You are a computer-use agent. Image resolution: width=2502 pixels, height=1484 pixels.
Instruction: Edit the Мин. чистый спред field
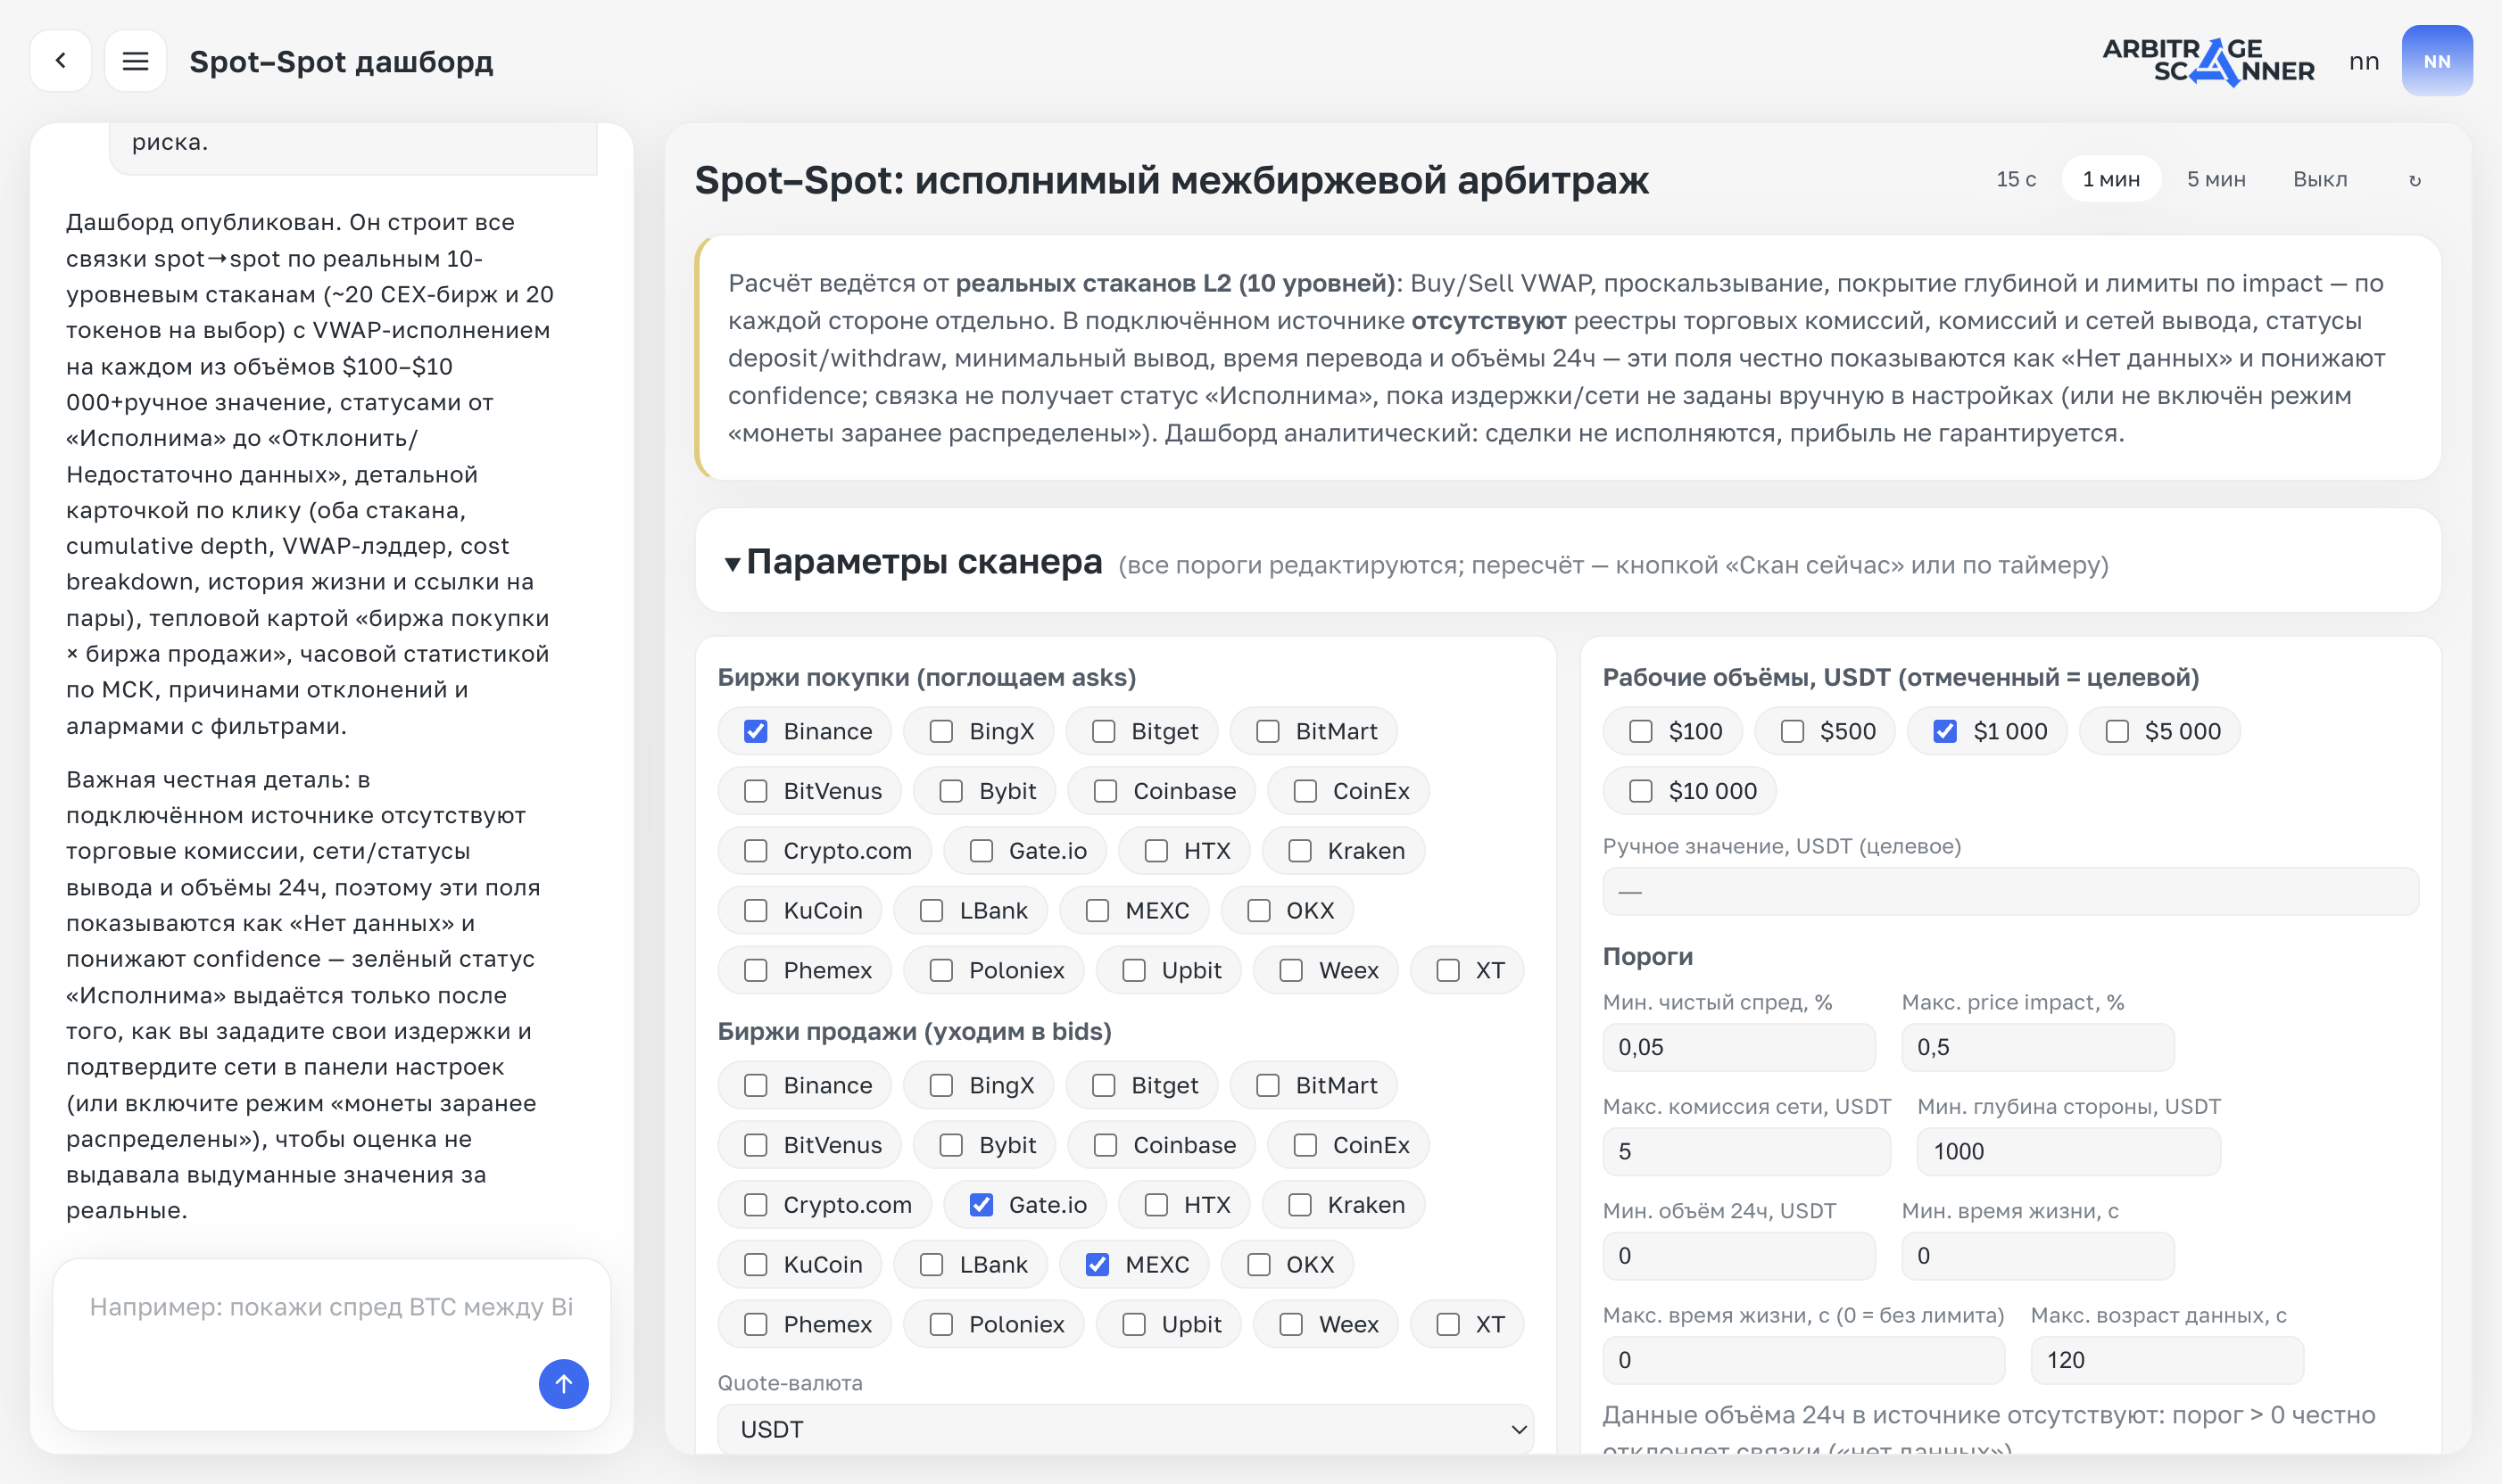1739,1047
